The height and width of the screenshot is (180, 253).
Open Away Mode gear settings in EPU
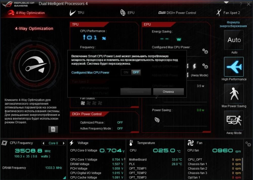point(205,66)
